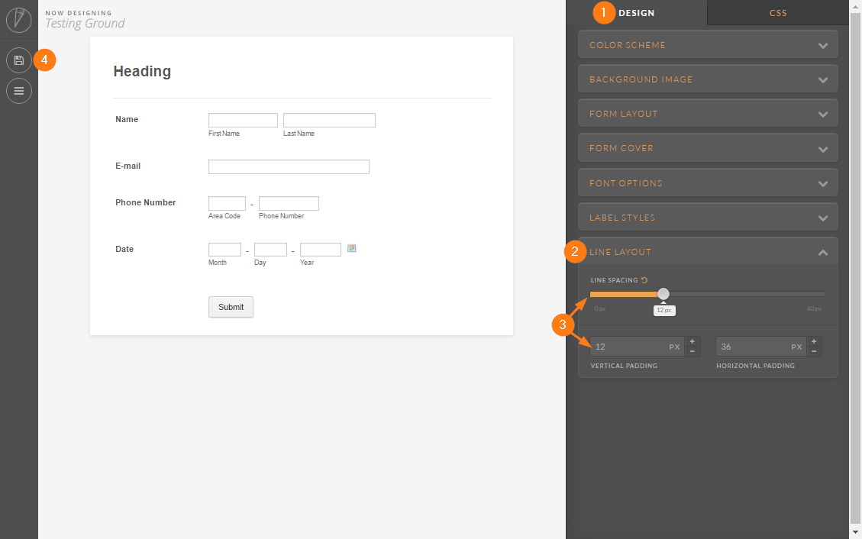The width and height of the screenshot is (862, 539).
Task: Click the Name field label
Action: click(127, 119)
